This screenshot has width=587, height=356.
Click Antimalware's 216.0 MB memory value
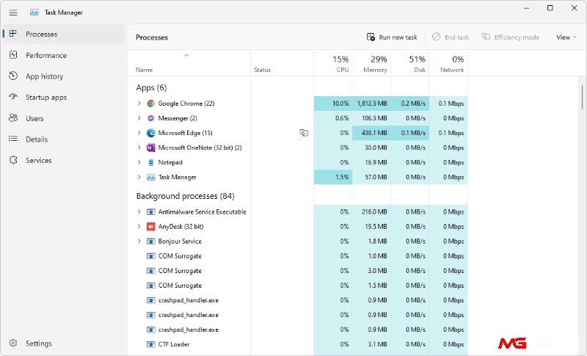[x=374, y=212]
